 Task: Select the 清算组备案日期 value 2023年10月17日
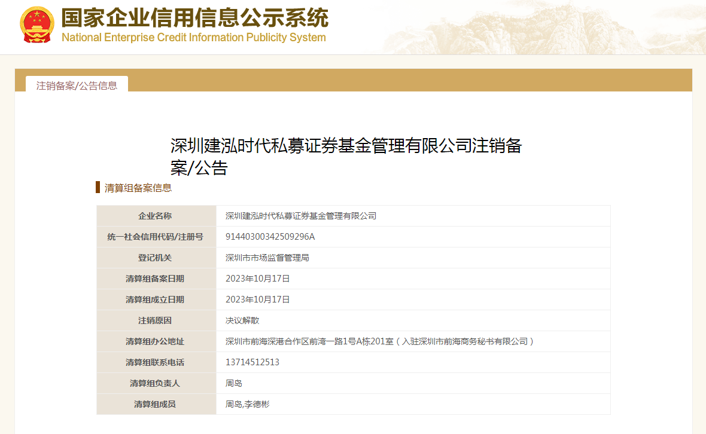(257, 279)
